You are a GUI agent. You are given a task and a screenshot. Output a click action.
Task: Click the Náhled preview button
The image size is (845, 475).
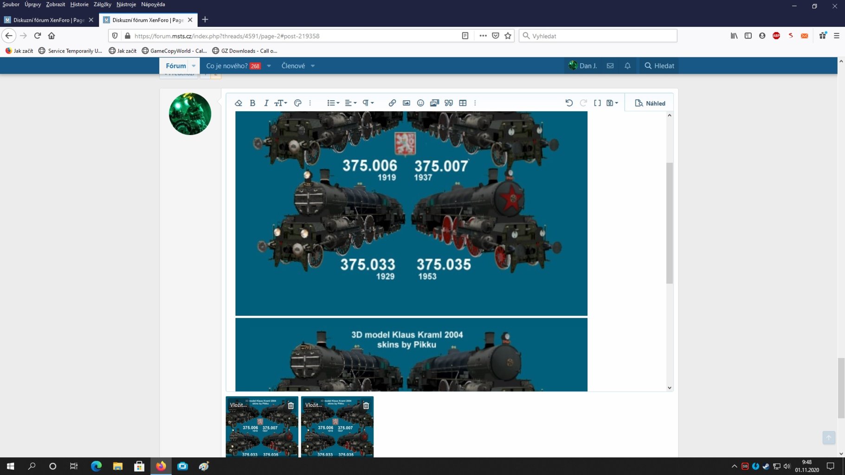coord(650,103)
